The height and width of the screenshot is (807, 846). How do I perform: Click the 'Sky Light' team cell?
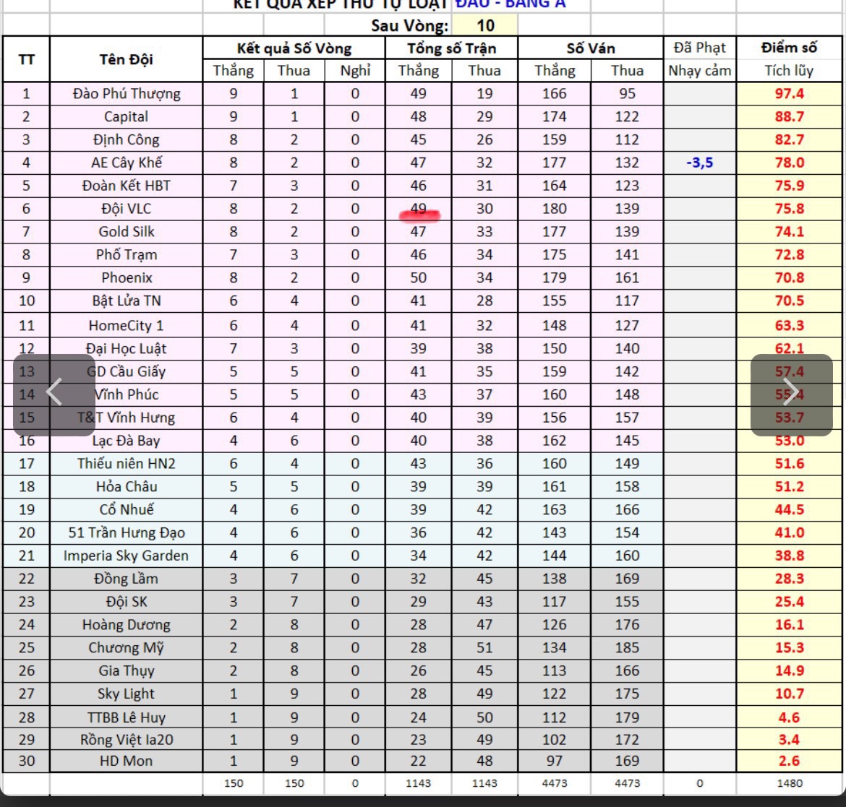pos(127,694)
